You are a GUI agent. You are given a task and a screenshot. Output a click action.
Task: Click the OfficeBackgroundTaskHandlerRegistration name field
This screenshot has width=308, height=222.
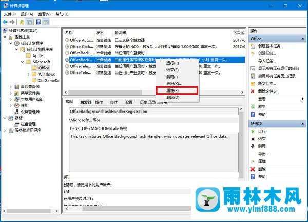[153, 112]
